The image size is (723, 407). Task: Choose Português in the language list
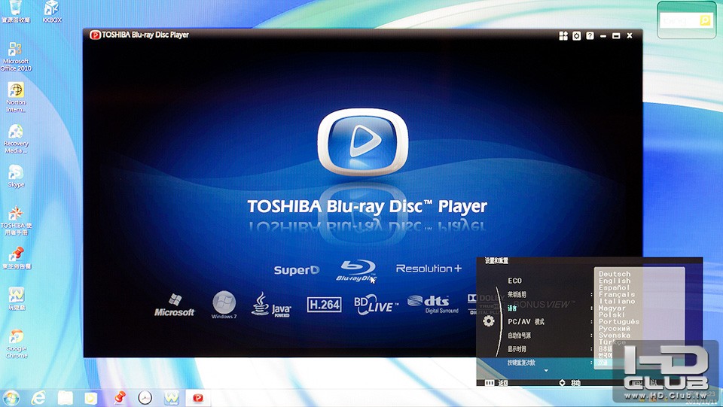pos(619,322)
